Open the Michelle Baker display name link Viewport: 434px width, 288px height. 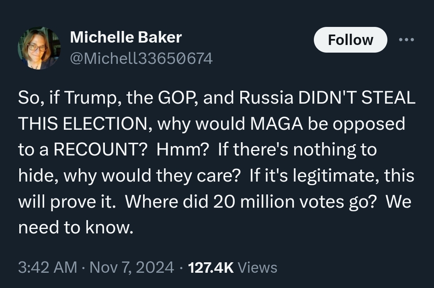[x=126, y=37]
